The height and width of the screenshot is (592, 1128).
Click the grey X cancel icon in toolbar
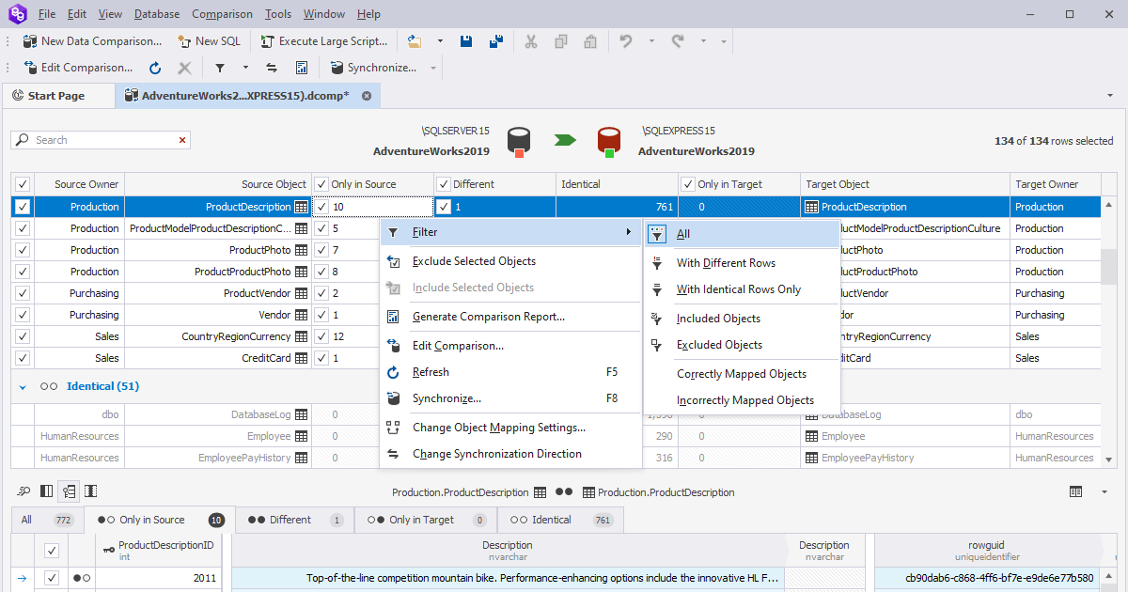point(184,68)
